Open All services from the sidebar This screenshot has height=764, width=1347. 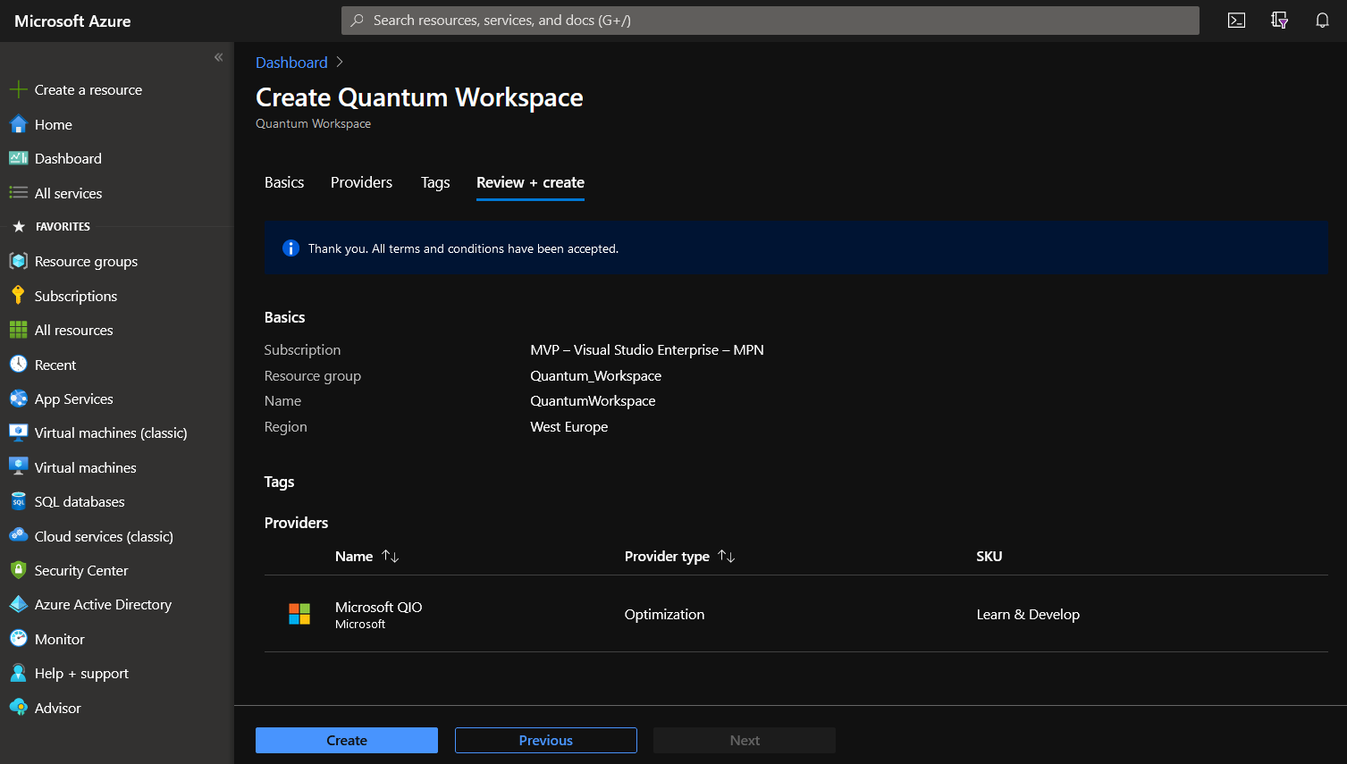[x=68, y=193]
